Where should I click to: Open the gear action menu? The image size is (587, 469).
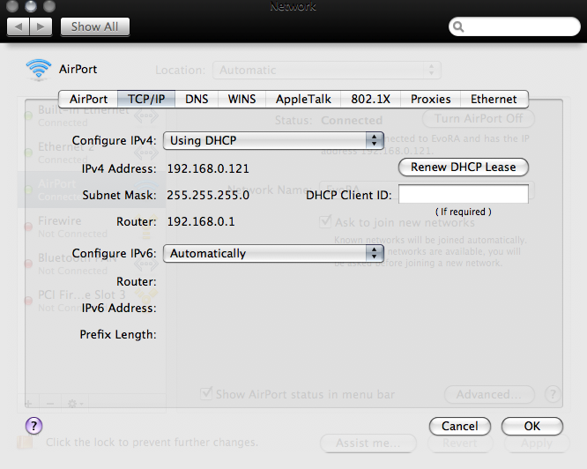click(75, 404)
